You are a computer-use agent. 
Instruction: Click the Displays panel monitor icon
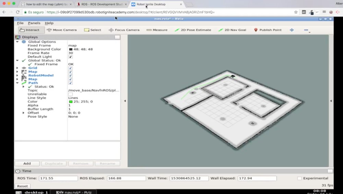[18, 37]
